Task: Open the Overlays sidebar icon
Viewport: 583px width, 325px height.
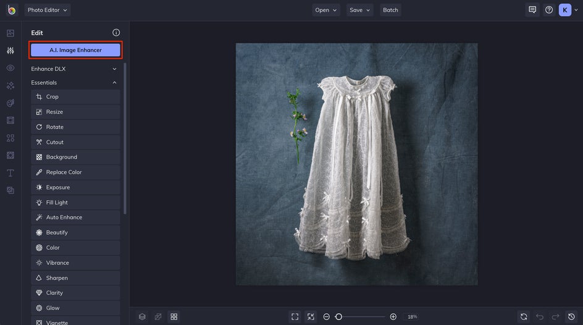Action: [10, 155]
